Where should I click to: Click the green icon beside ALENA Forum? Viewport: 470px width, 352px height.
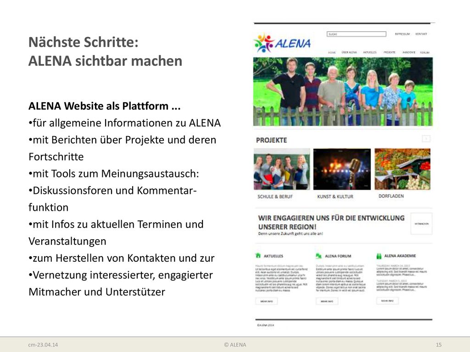(x=319, y=256)
